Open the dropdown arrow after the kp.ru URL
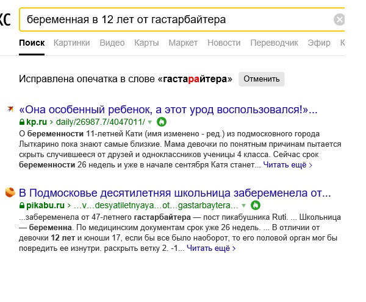The height and width of the screenshot is (302, 366). (x=149, y=122)
